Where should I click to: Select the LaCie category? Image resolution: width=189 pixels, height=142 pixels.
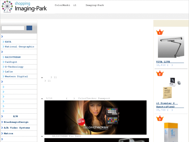coord(9,72)
